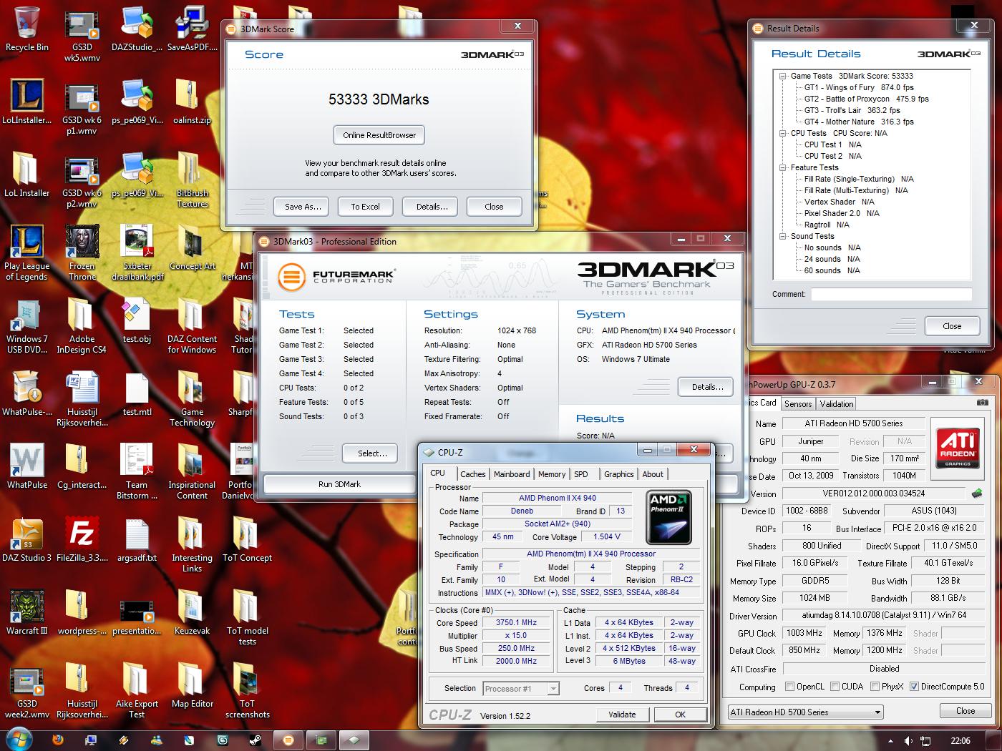Select the Adobe InDesign CS4 folder

82,326
